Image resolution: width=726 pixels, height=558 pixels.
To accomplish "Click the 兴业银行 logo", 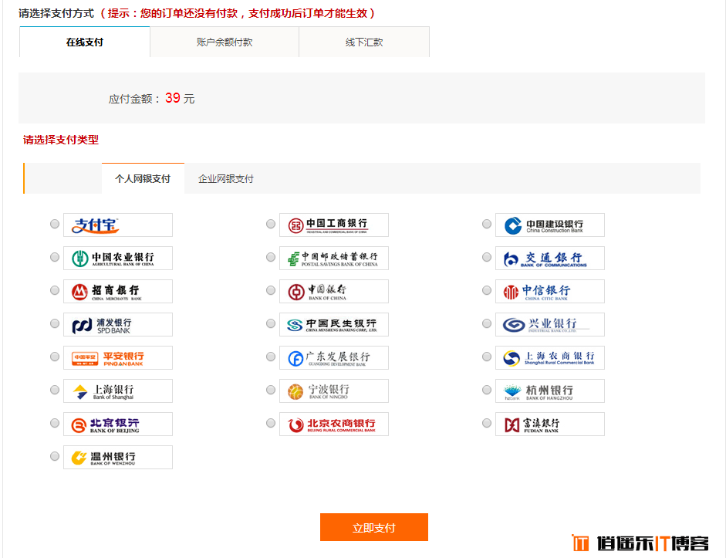I will [550, 325].
